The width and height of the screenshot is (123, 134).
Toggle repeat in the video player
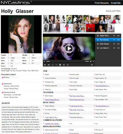(53, 65)
